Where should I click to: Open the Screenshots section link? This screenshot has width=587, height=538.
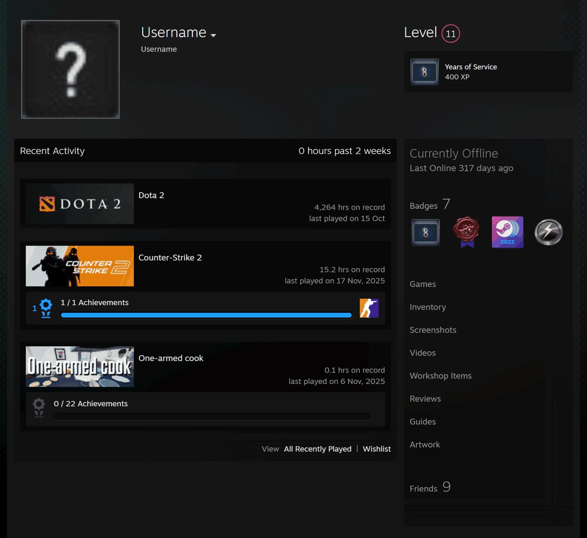pyautogui.click(x=433, y=330)
